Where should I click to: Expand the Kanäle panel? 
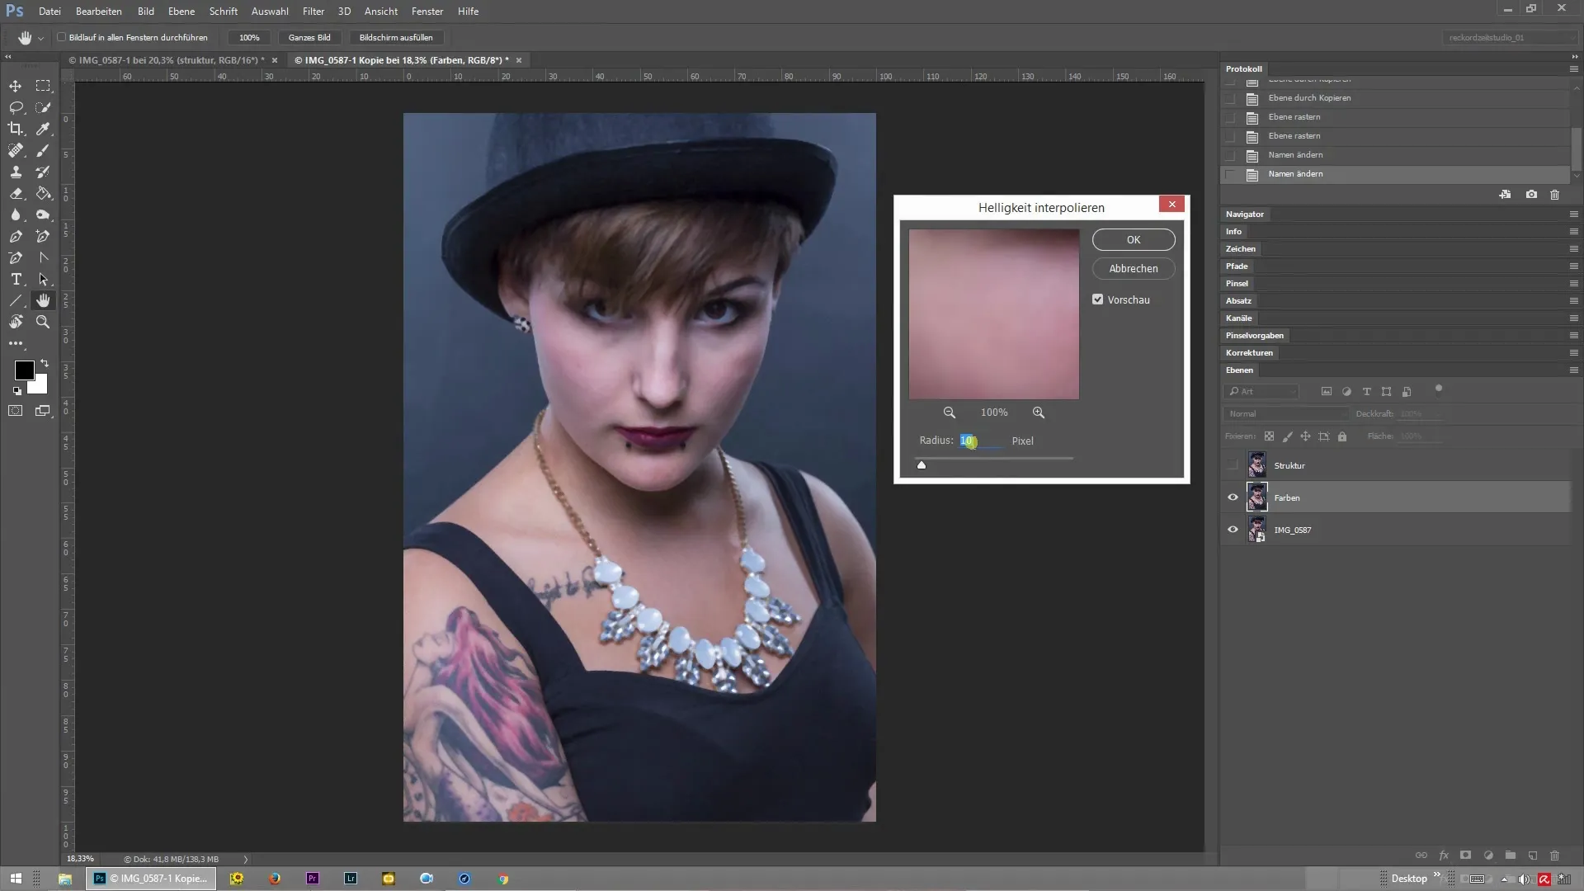tap(1239, 318)
